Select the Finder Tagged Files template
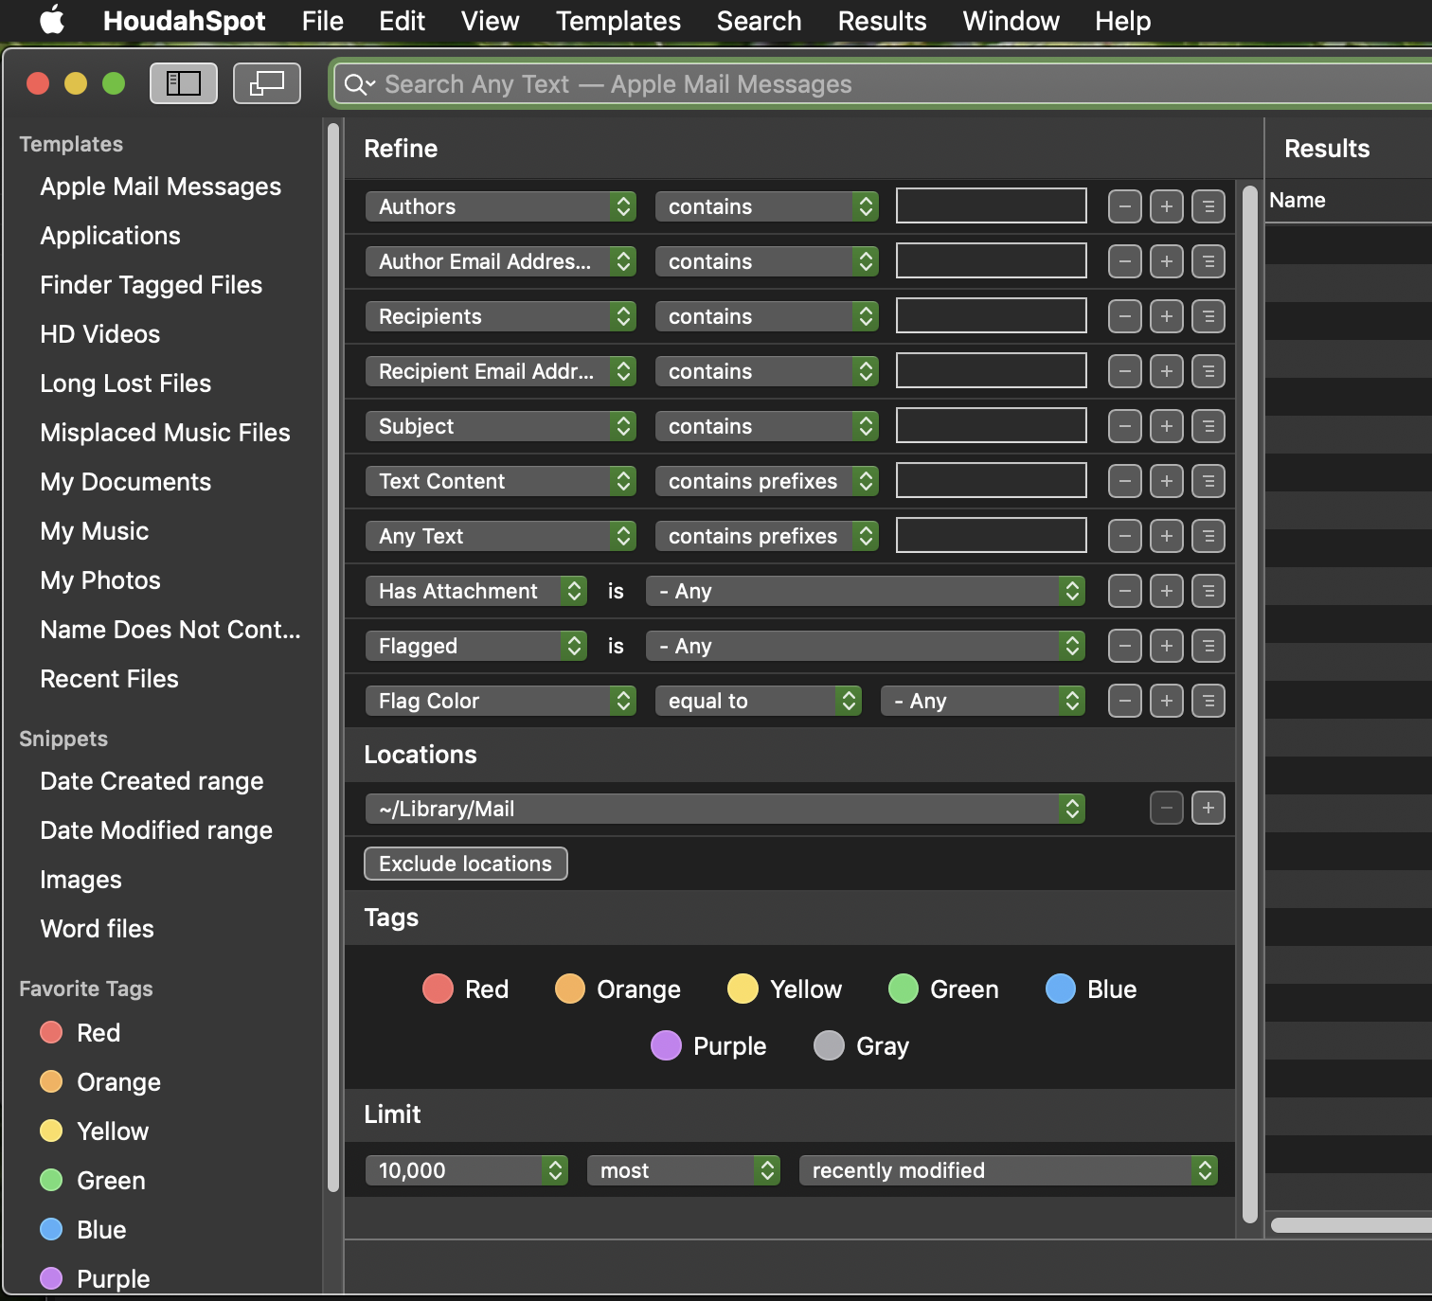The height and width of the screenshot is (1301, 1432). [152, 285]
